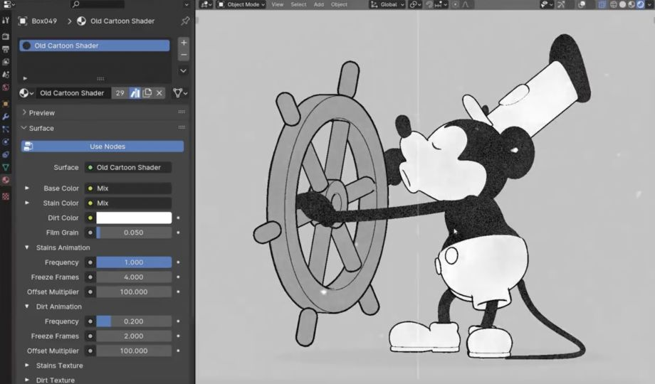
Task: Open the View Layer properties tab
Action: pyautogui.click(x=6, y=62)
